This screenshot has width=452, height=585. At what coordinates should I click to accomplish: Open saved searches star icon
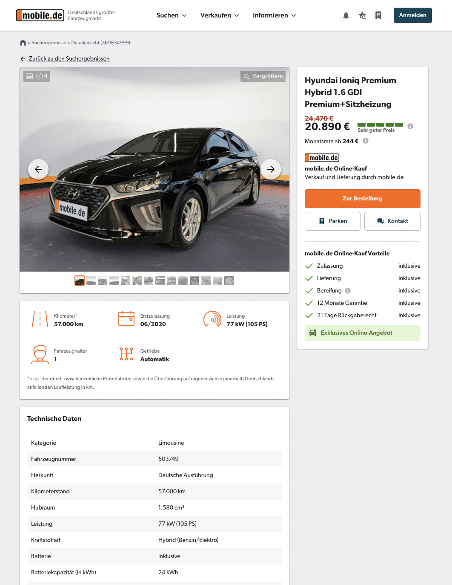362,15
